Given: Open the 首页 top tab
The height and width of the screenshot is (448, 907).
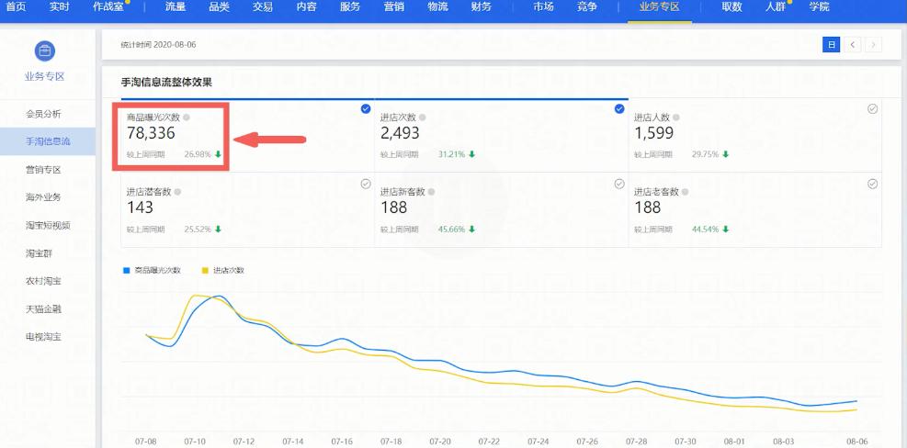Looking at the screenshot, I should click(x=15, y=7).
